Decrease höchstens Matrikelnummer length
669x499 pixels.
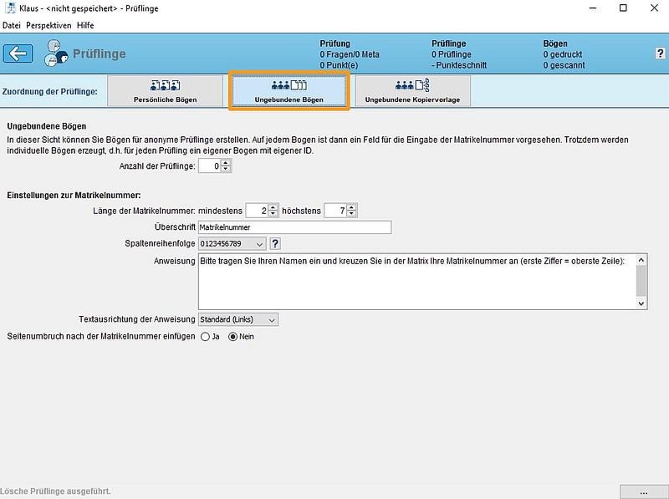point(351,213)
